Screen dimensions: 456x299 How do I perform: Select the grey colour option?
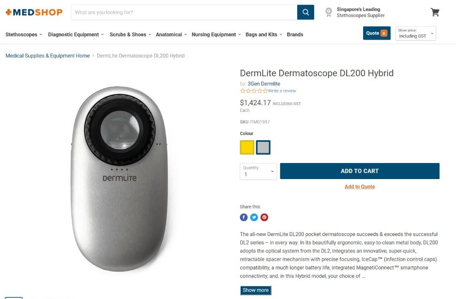tap(263, 147)
